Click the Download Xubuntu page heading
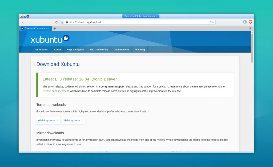Image resolution: width=273 pixels, height=167 pixels. pos(58,64)
